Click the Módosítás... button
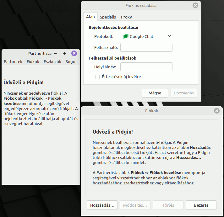Screen dimensions: 224x217 click(135, 205)
